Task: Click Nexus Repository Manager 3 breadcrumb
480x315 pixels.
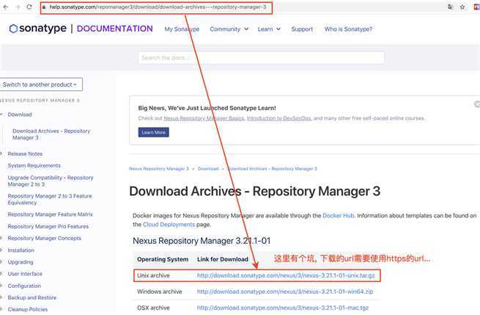Action: click(159, 169)
